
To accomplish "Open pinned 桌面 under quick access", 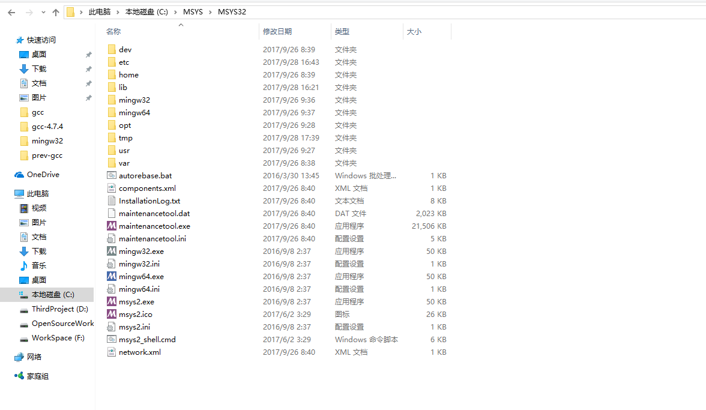I will 38,55.
